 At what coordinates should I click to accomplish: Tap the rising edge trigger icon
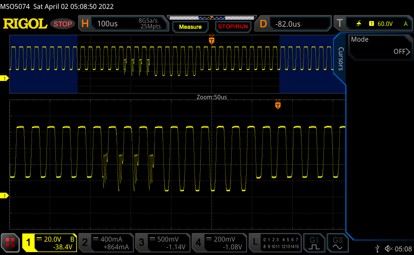tap(359, 24)
